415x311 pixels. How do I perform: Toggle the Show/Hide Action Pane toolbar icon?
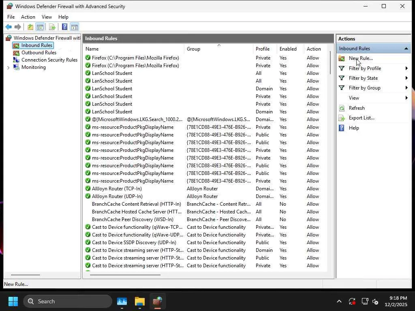[x=75, y=27]
